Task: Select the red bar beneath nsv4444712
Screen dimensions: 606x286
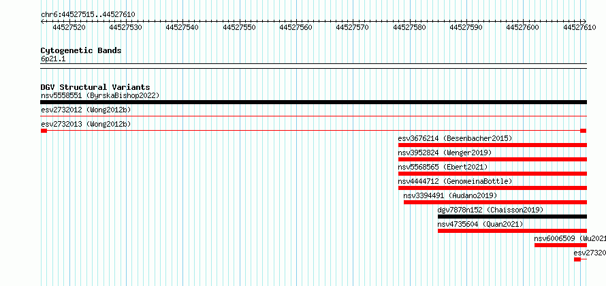Action: tap(492, 188)
